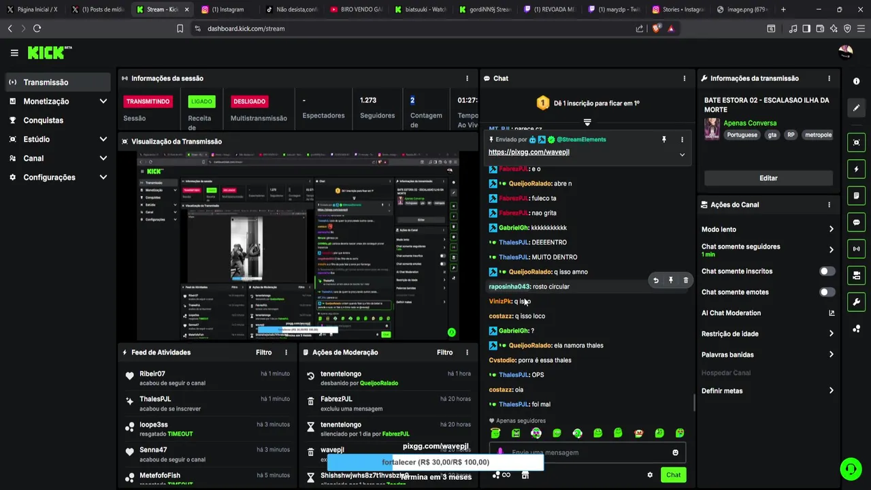Viewport: 871px width, 490px height.
Task: Open Filtro in Feed de Atividades
Action: tap(264, 353)
